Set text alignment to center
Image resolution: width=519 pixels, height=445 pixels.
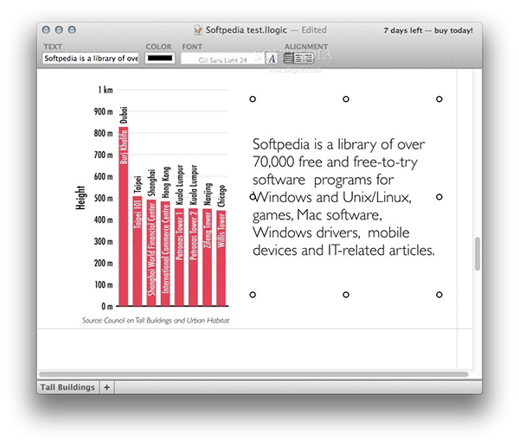pos(299,59)
